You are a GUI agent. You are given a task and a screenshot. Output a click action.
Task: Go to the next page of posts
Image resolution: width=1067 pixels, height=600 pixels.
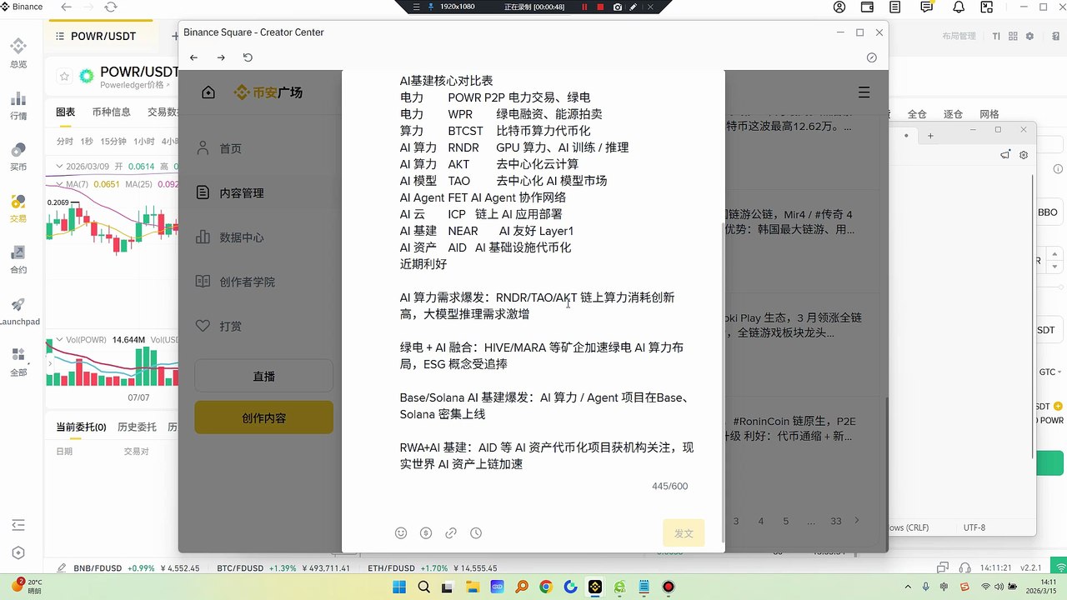[x=856, y=521]
